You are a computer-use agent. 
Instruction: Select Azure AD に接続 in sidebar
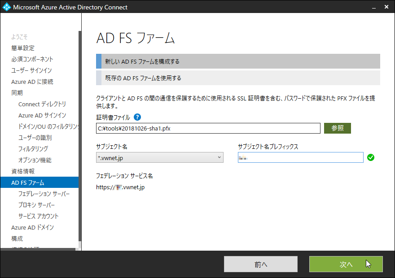[x=32, y=82]
